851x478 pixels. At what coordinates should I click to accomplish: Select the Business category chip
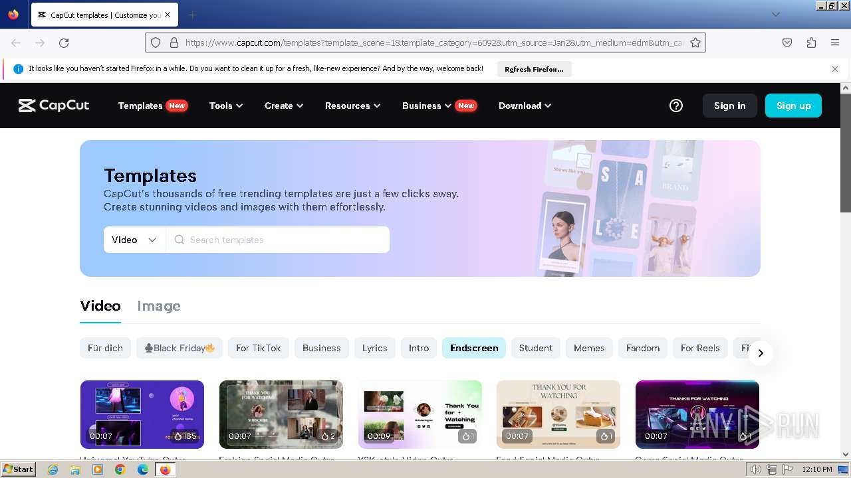pyautogui.click(x=322, y=348)
